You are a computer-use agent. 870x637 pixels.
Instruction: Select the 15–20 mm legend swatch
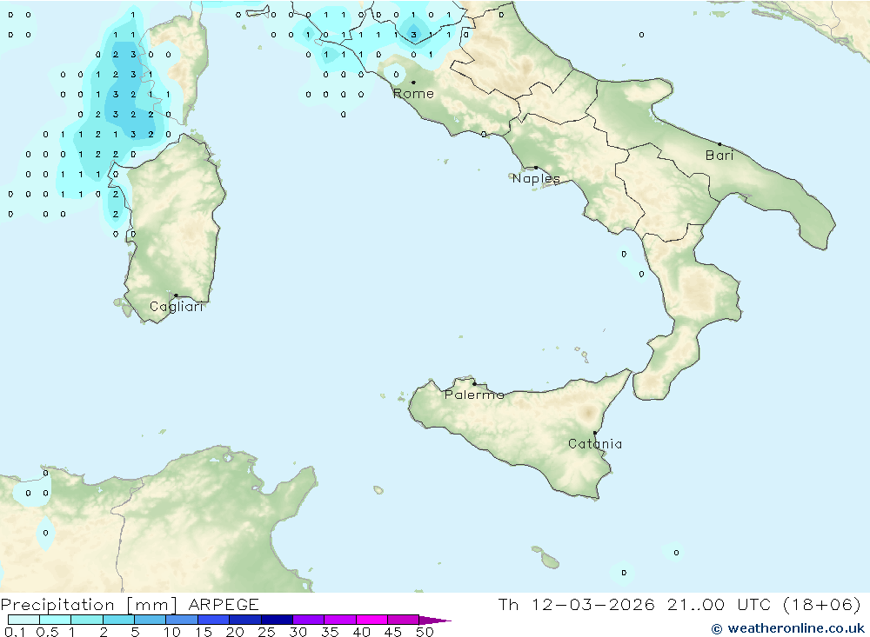pyautogui.click(x=214, y=620)
